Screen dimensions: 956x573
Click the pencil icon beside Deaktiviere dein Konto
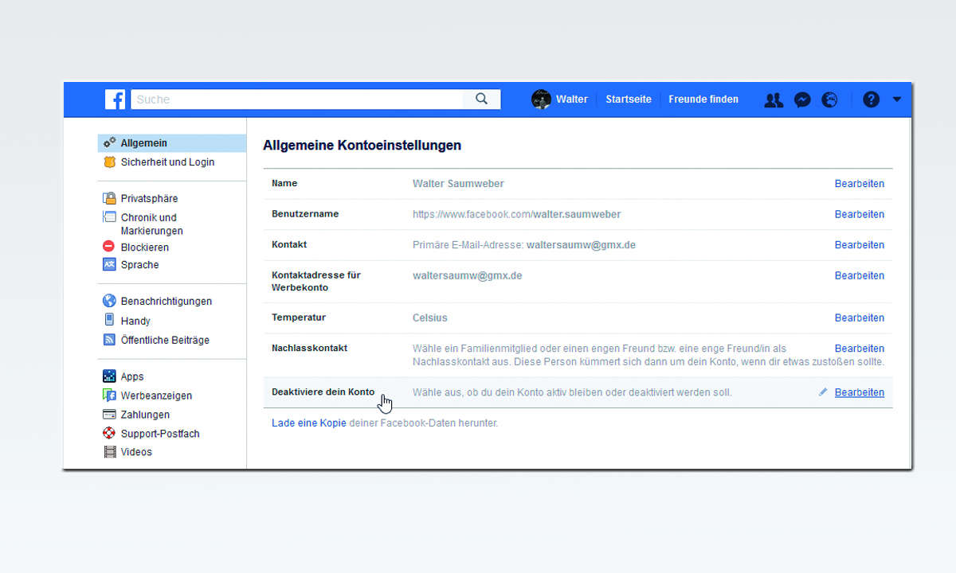(823, 392)
